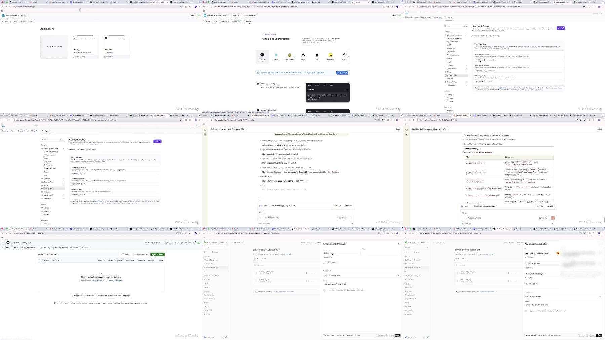The image size is (605, 340).
Task: Open the Sort dropdown in the pull request list
Action: [161, 260]
